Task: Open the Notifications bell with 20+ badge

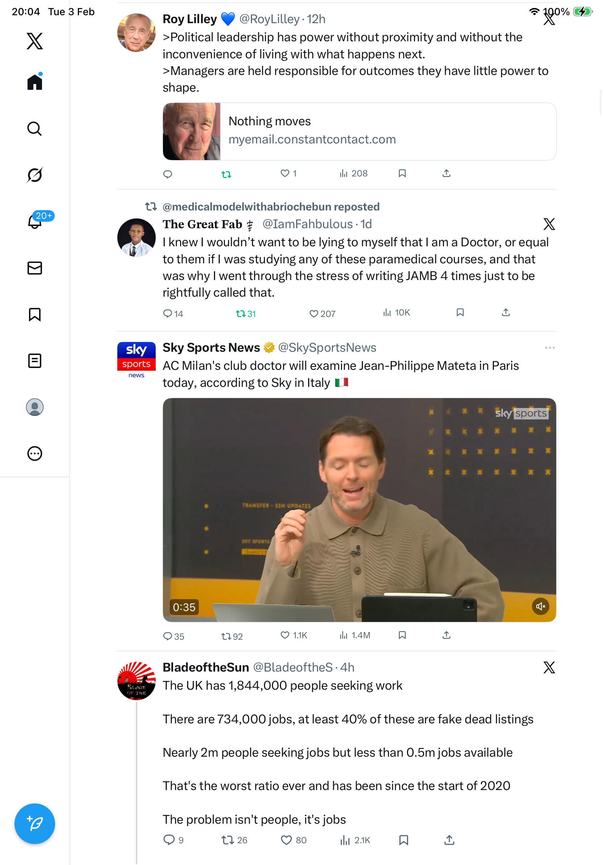Action: click(x=35, y=221)
